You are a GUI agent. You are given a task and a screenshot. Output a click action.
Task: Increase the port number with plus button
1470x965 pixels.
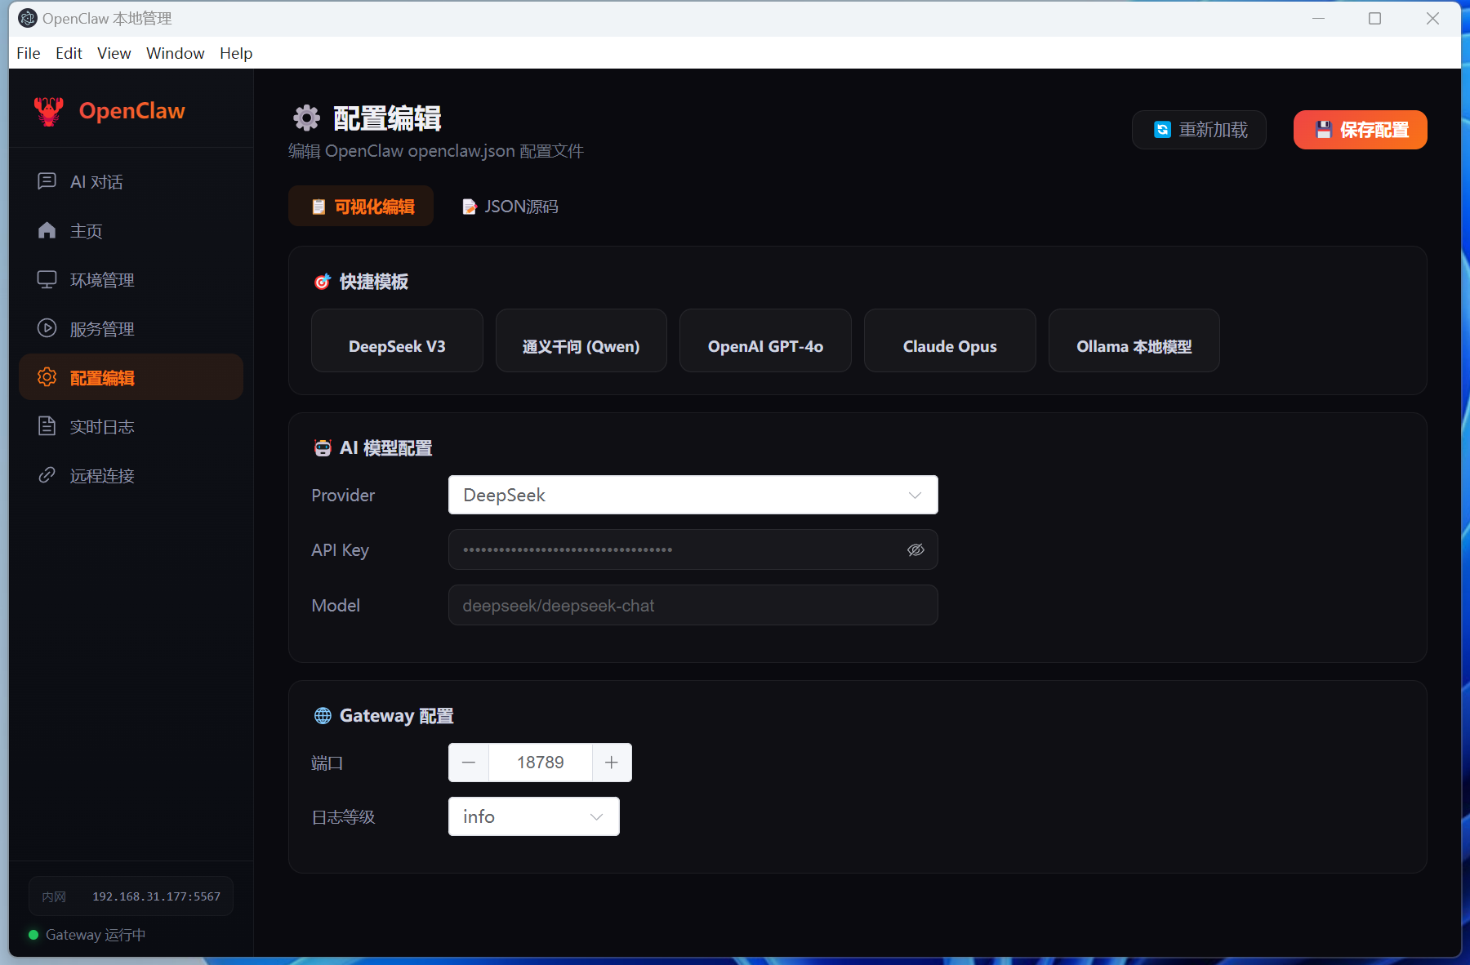(612, 763)
